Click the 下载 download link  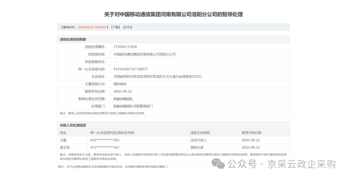pyautogui.click(x=115, y=27)
